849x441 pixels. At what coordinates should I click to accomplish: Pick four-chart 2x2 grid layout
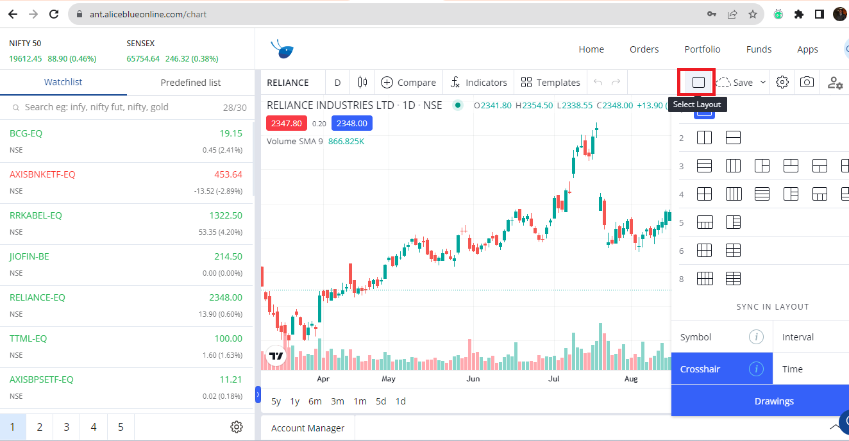pyautogui.click(x=704, y=194)
